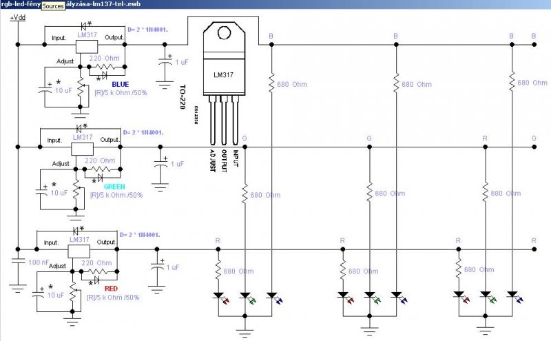Select the green LED in first LED group

(247, 298)
